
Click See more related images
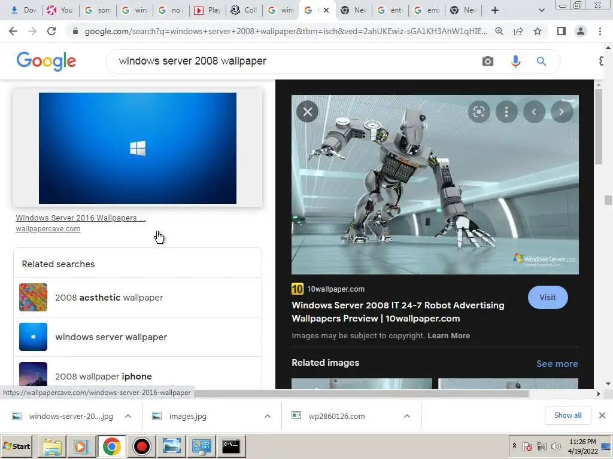(x=557, y=364)
